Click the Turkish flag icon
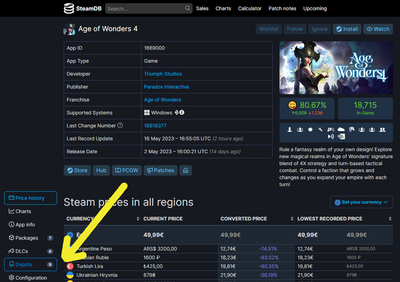Image resolution: width=400 pixels, height=282 pixels. [x=70, y=266]
